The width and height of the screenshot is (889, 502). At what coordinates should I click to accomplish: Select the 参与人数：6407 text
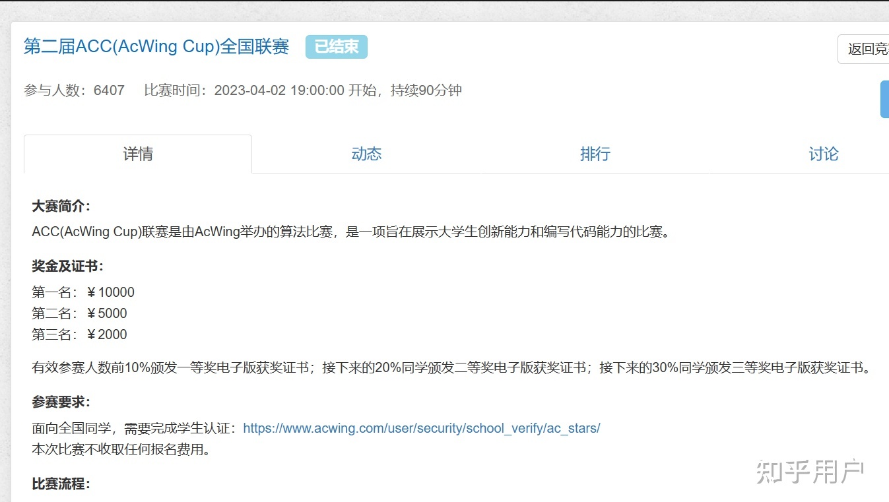pyautogui.click(x=75, y=90)
